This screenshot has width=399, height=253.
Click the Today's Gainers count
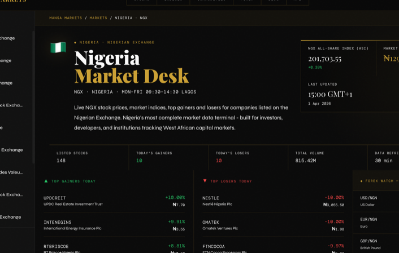tap(139, 161)
